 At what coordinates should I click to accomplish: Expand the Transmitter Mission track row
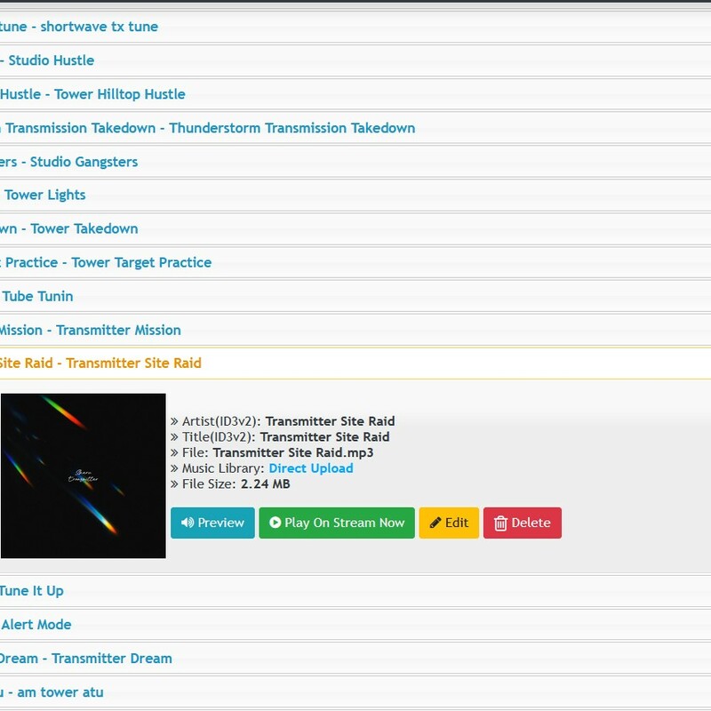pyautogui.click(x=355, y=330)
